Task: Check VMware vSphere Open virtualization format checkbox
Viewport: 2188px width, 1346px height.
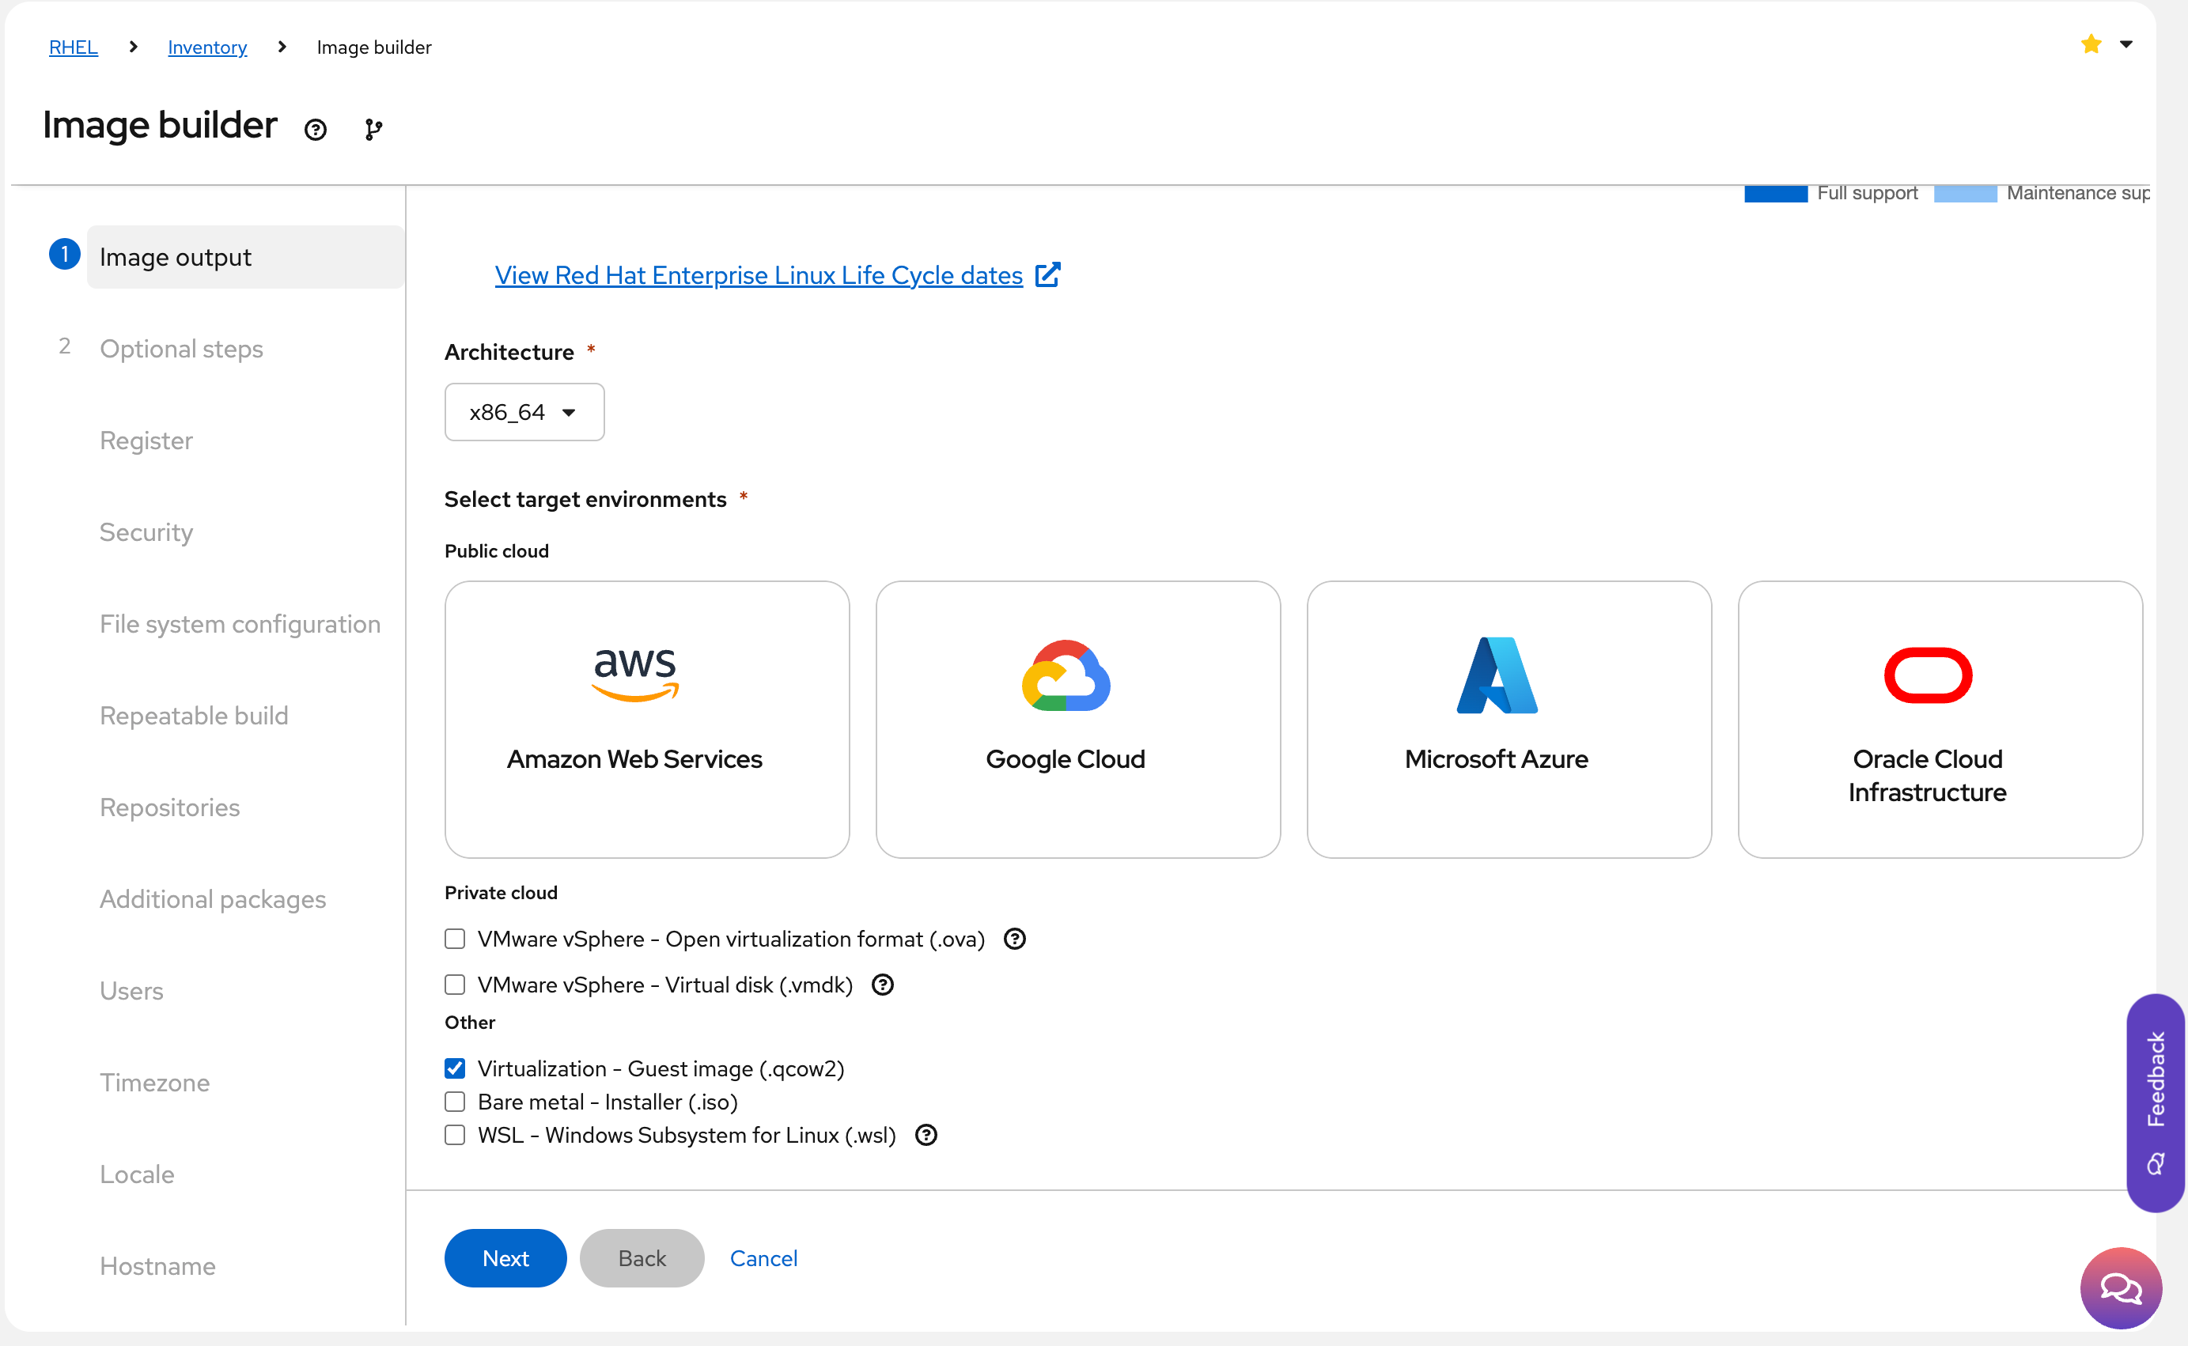Action: tap(455, 940)
